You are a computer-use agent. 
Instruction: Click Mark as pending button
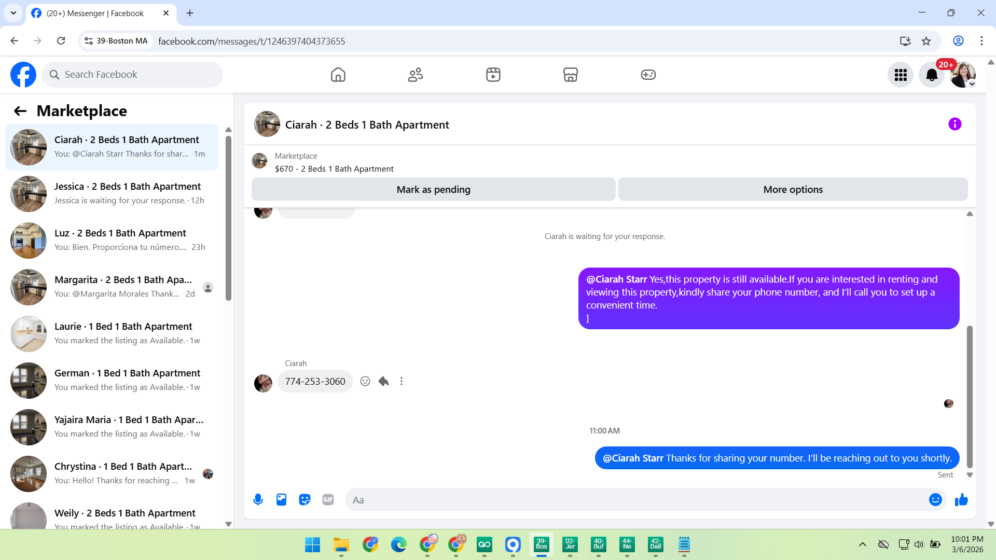tap(433, 190)
